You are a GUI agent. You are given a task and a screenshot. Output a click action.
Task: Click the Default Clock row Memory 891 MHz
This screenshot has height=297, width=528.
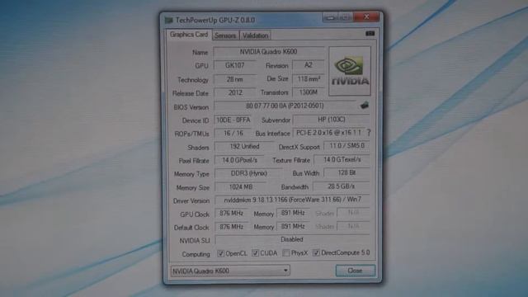[x=293, y=227]
